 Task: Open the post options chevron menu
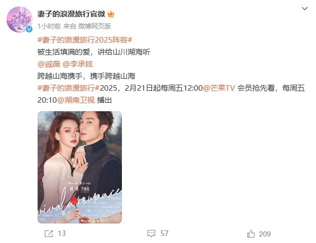point(304,9)
